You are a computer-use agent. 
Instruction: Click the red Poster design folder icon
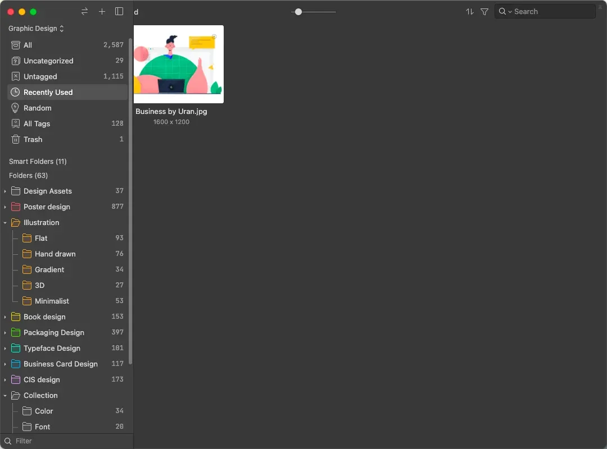[x=16, y=207]
